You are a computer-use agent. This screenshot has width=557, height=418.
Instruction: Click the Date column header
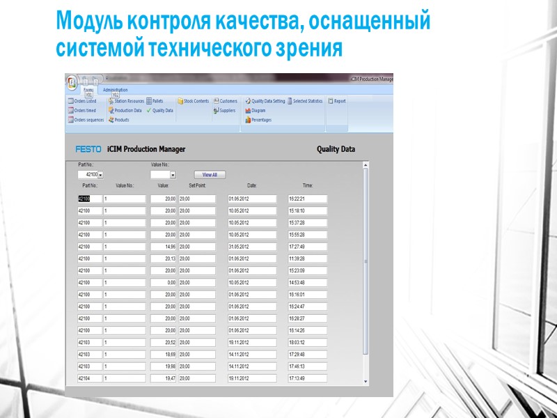251,185
